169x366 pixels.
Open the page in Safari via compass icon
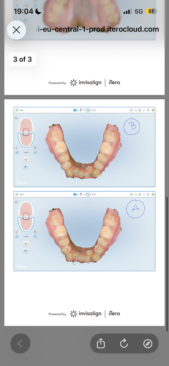click(148, 343)
